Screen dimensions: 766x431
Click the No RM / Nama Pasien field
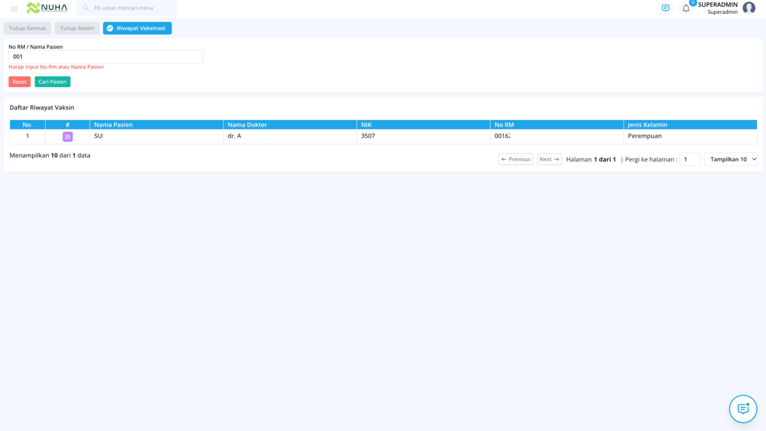tap(106, 57)
